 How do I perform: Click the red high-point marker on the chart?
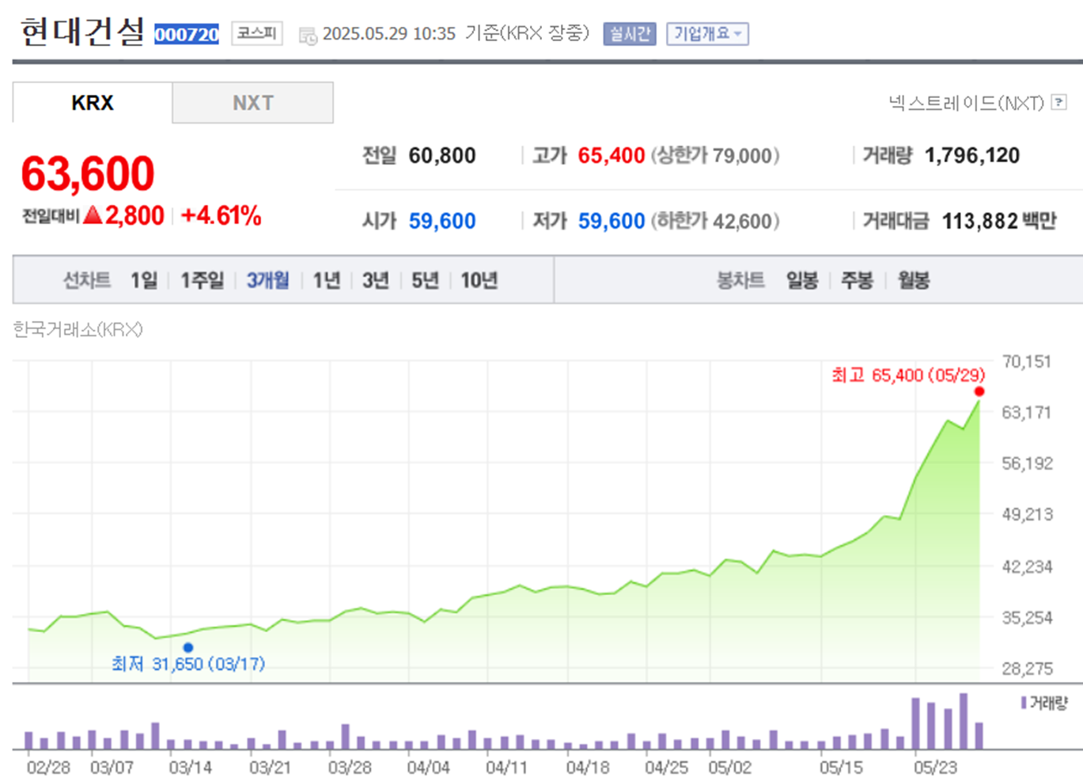pyautogui.click(x=979, y=392)
